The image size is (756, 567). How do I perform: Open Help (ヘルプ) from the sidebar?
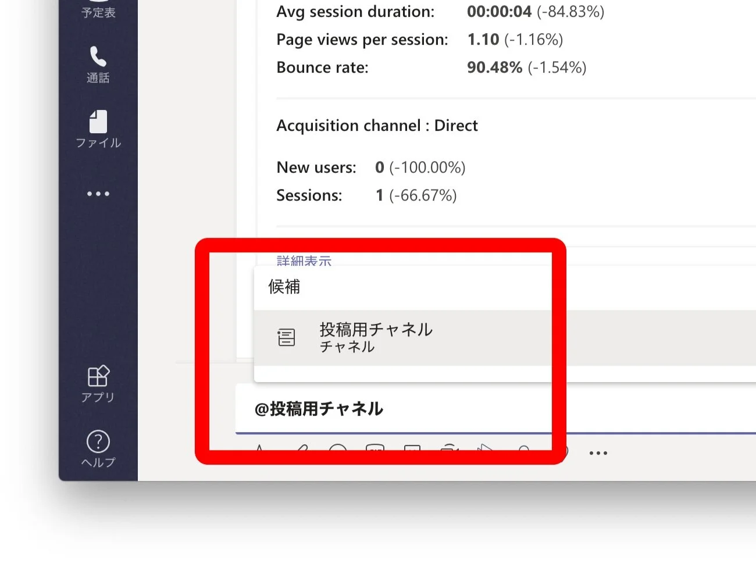98,448
